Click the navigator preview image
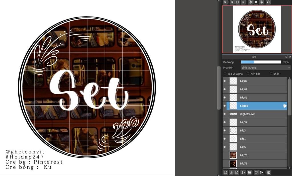This screenshot has height=176, width=292. (257, 29)
